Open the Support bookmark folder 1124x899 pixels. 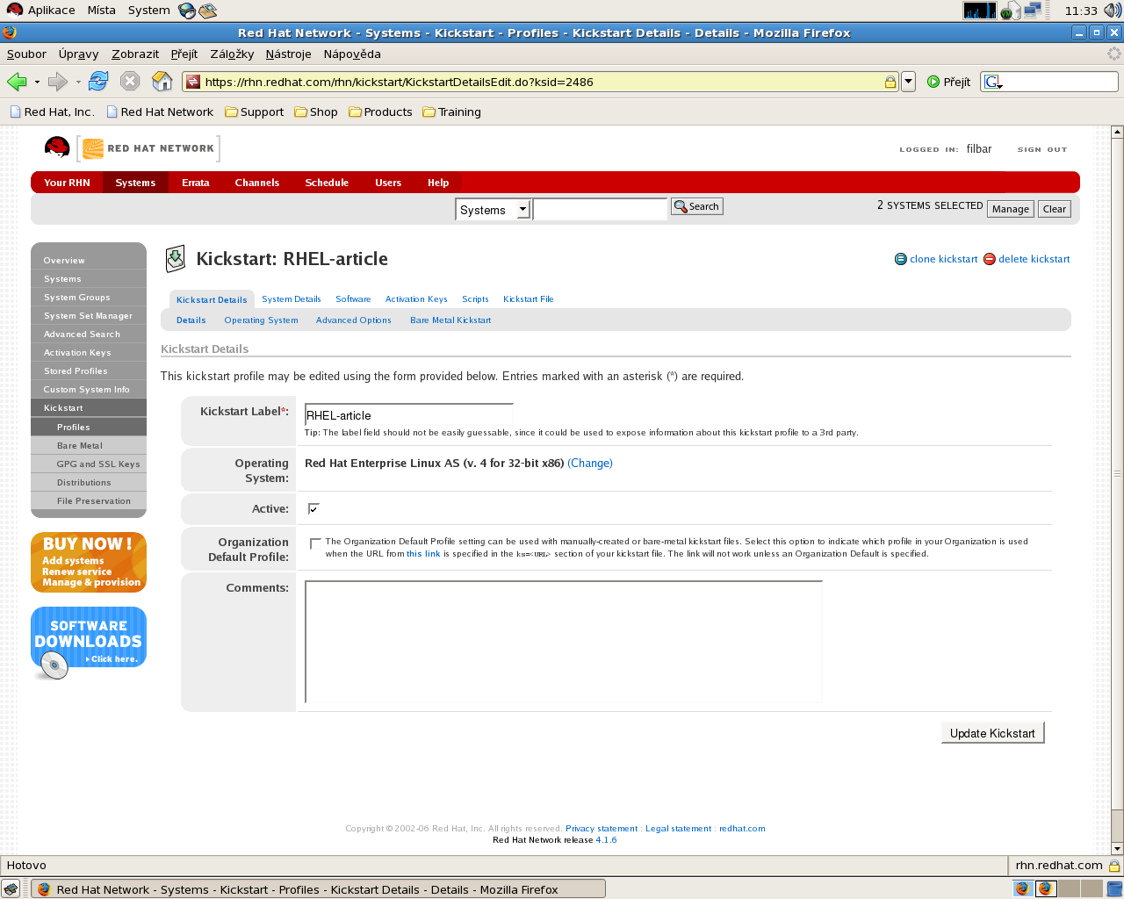coord(255,112)
